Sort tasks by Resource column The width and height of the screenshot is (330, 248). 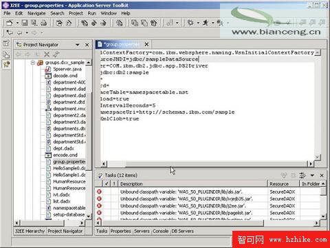[x=283, y=184]
